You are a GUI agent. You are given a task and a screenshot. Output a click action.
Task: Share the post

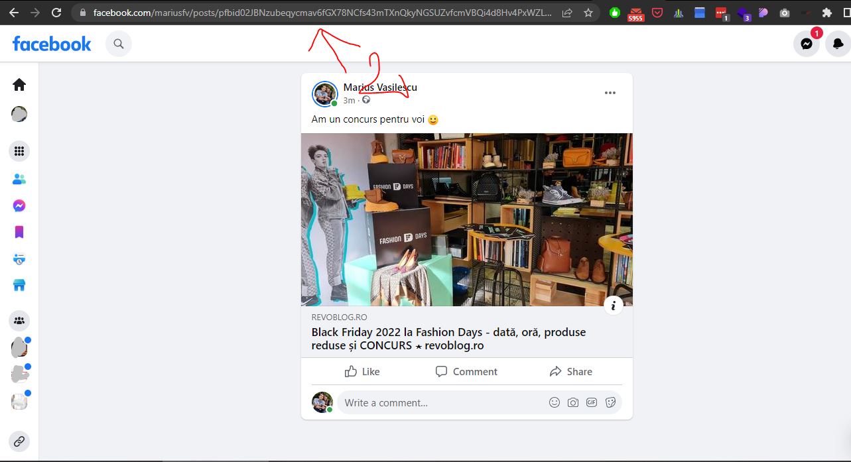[570, 371]
